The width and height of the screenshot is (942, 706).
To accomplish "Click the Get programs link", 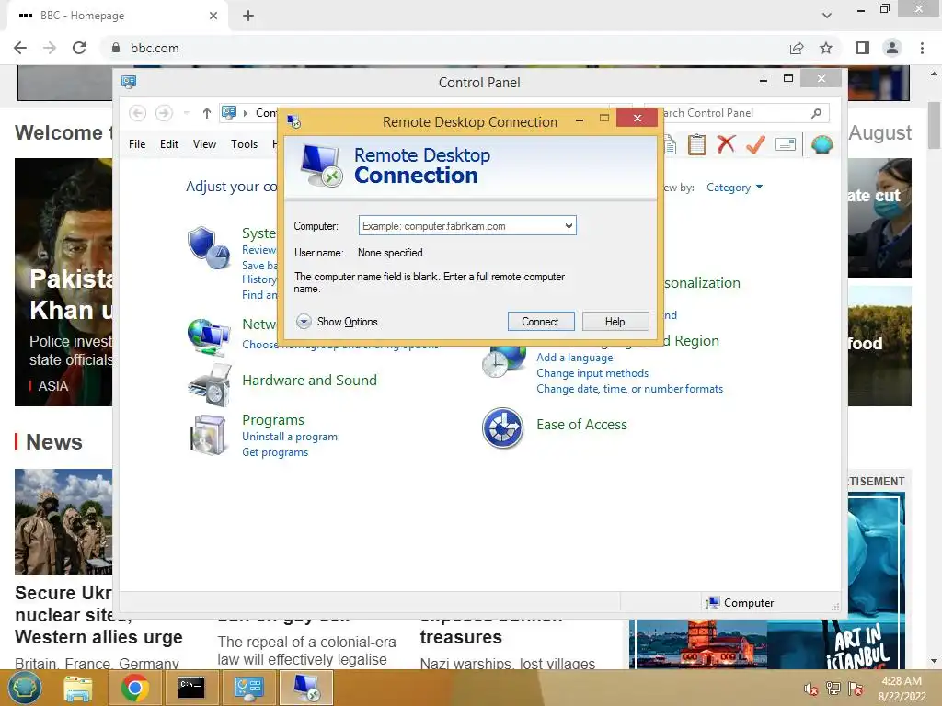I will click(275, 452).
